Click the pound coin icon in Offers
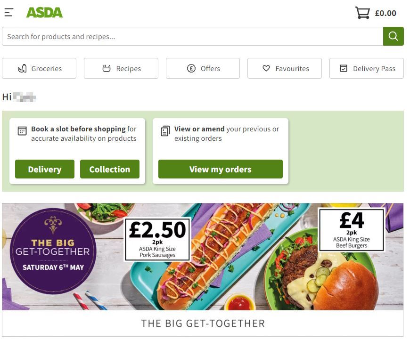Screen dimensions: 410x340 pyautogui.click(x=191, y=68)
